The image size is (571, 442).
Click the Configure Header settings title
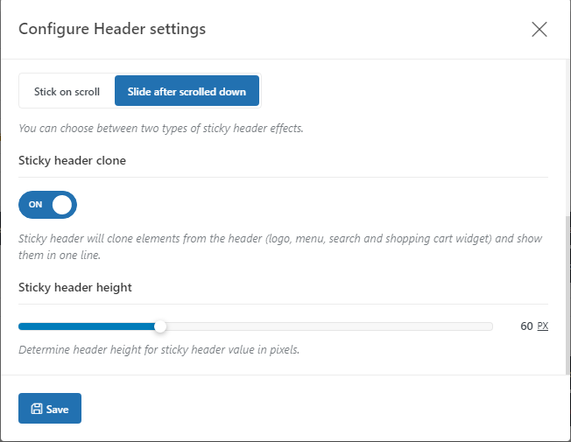pos(112,29)
